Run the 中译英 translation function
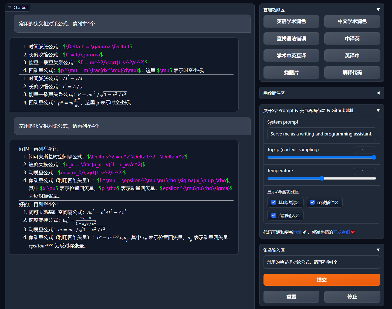The image size is (392, 309). [x=352, y=39]
